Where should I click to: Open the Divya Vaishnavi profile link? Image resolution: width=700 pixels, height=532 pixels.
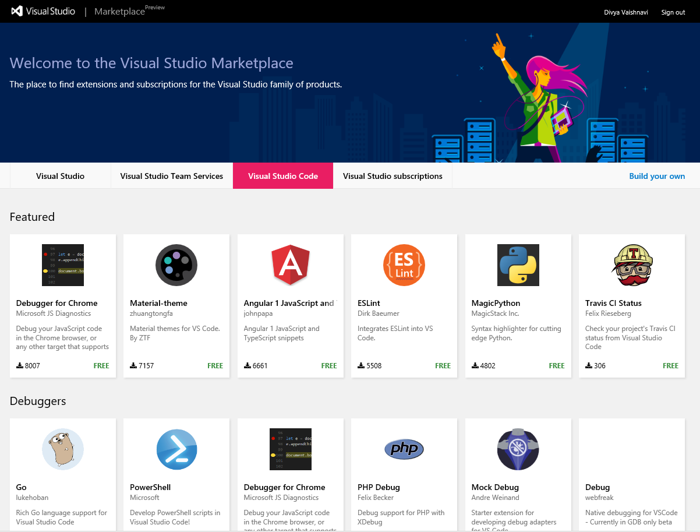click(x=627, y=12)
